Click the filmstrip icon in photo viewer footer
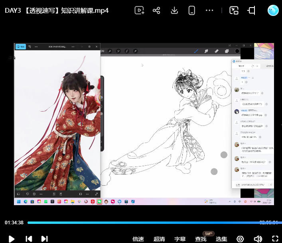282x243 pixels. point(18,194)
